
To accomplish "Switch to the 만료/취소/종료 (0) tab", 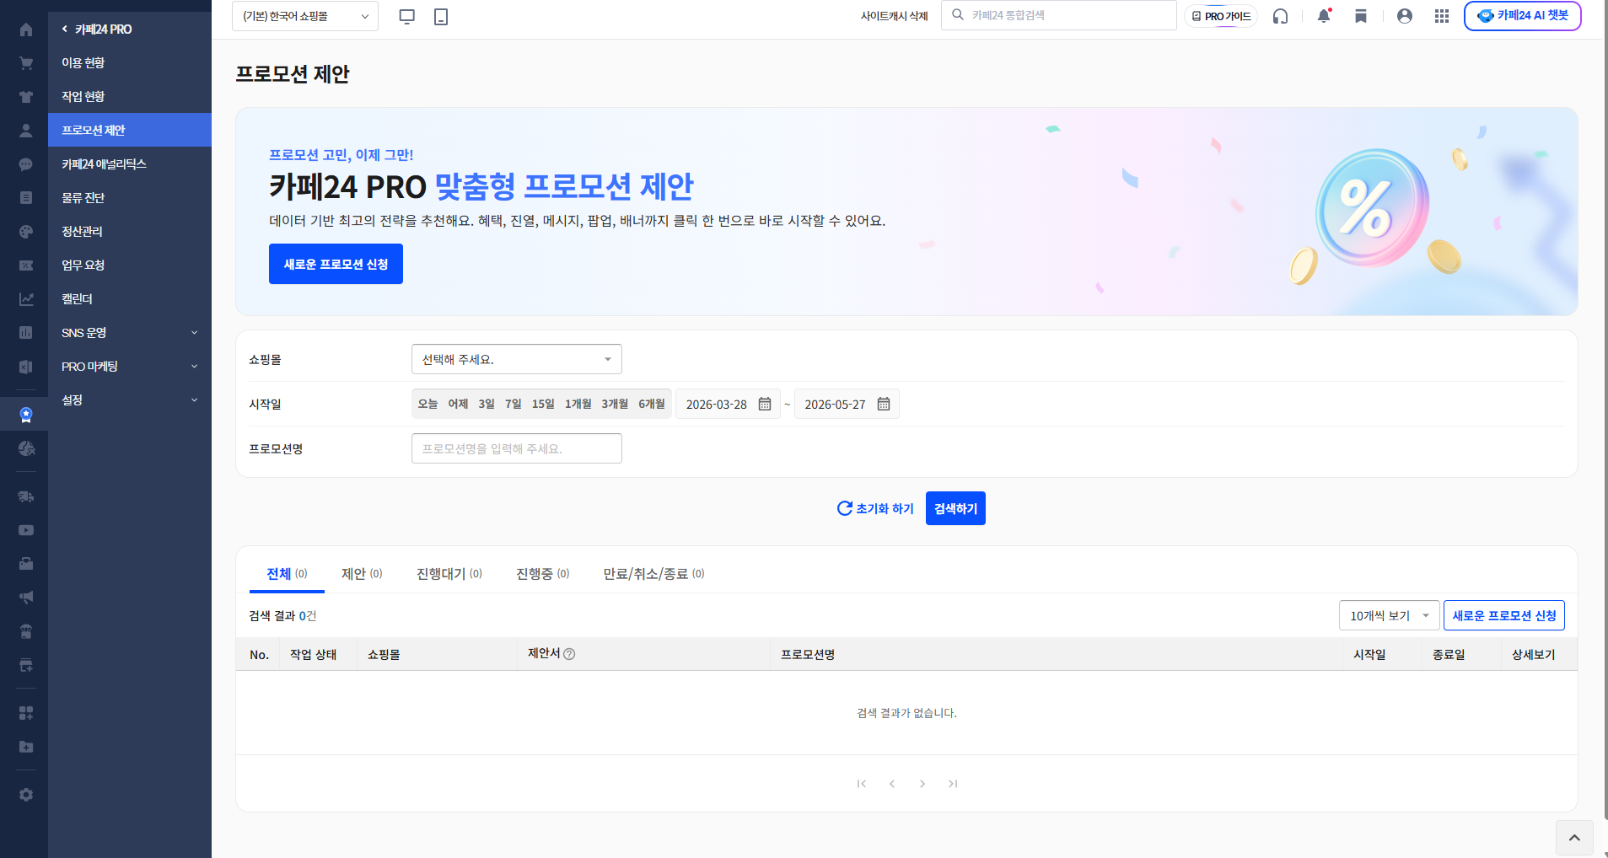I will (653, 574).
